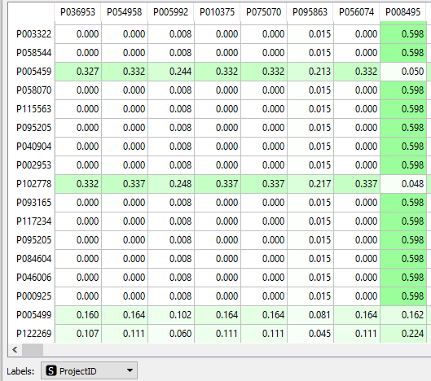Click cell 0.015 in row P093165
The width and height of the screenshot is (431, 381).
pos(310,203)
